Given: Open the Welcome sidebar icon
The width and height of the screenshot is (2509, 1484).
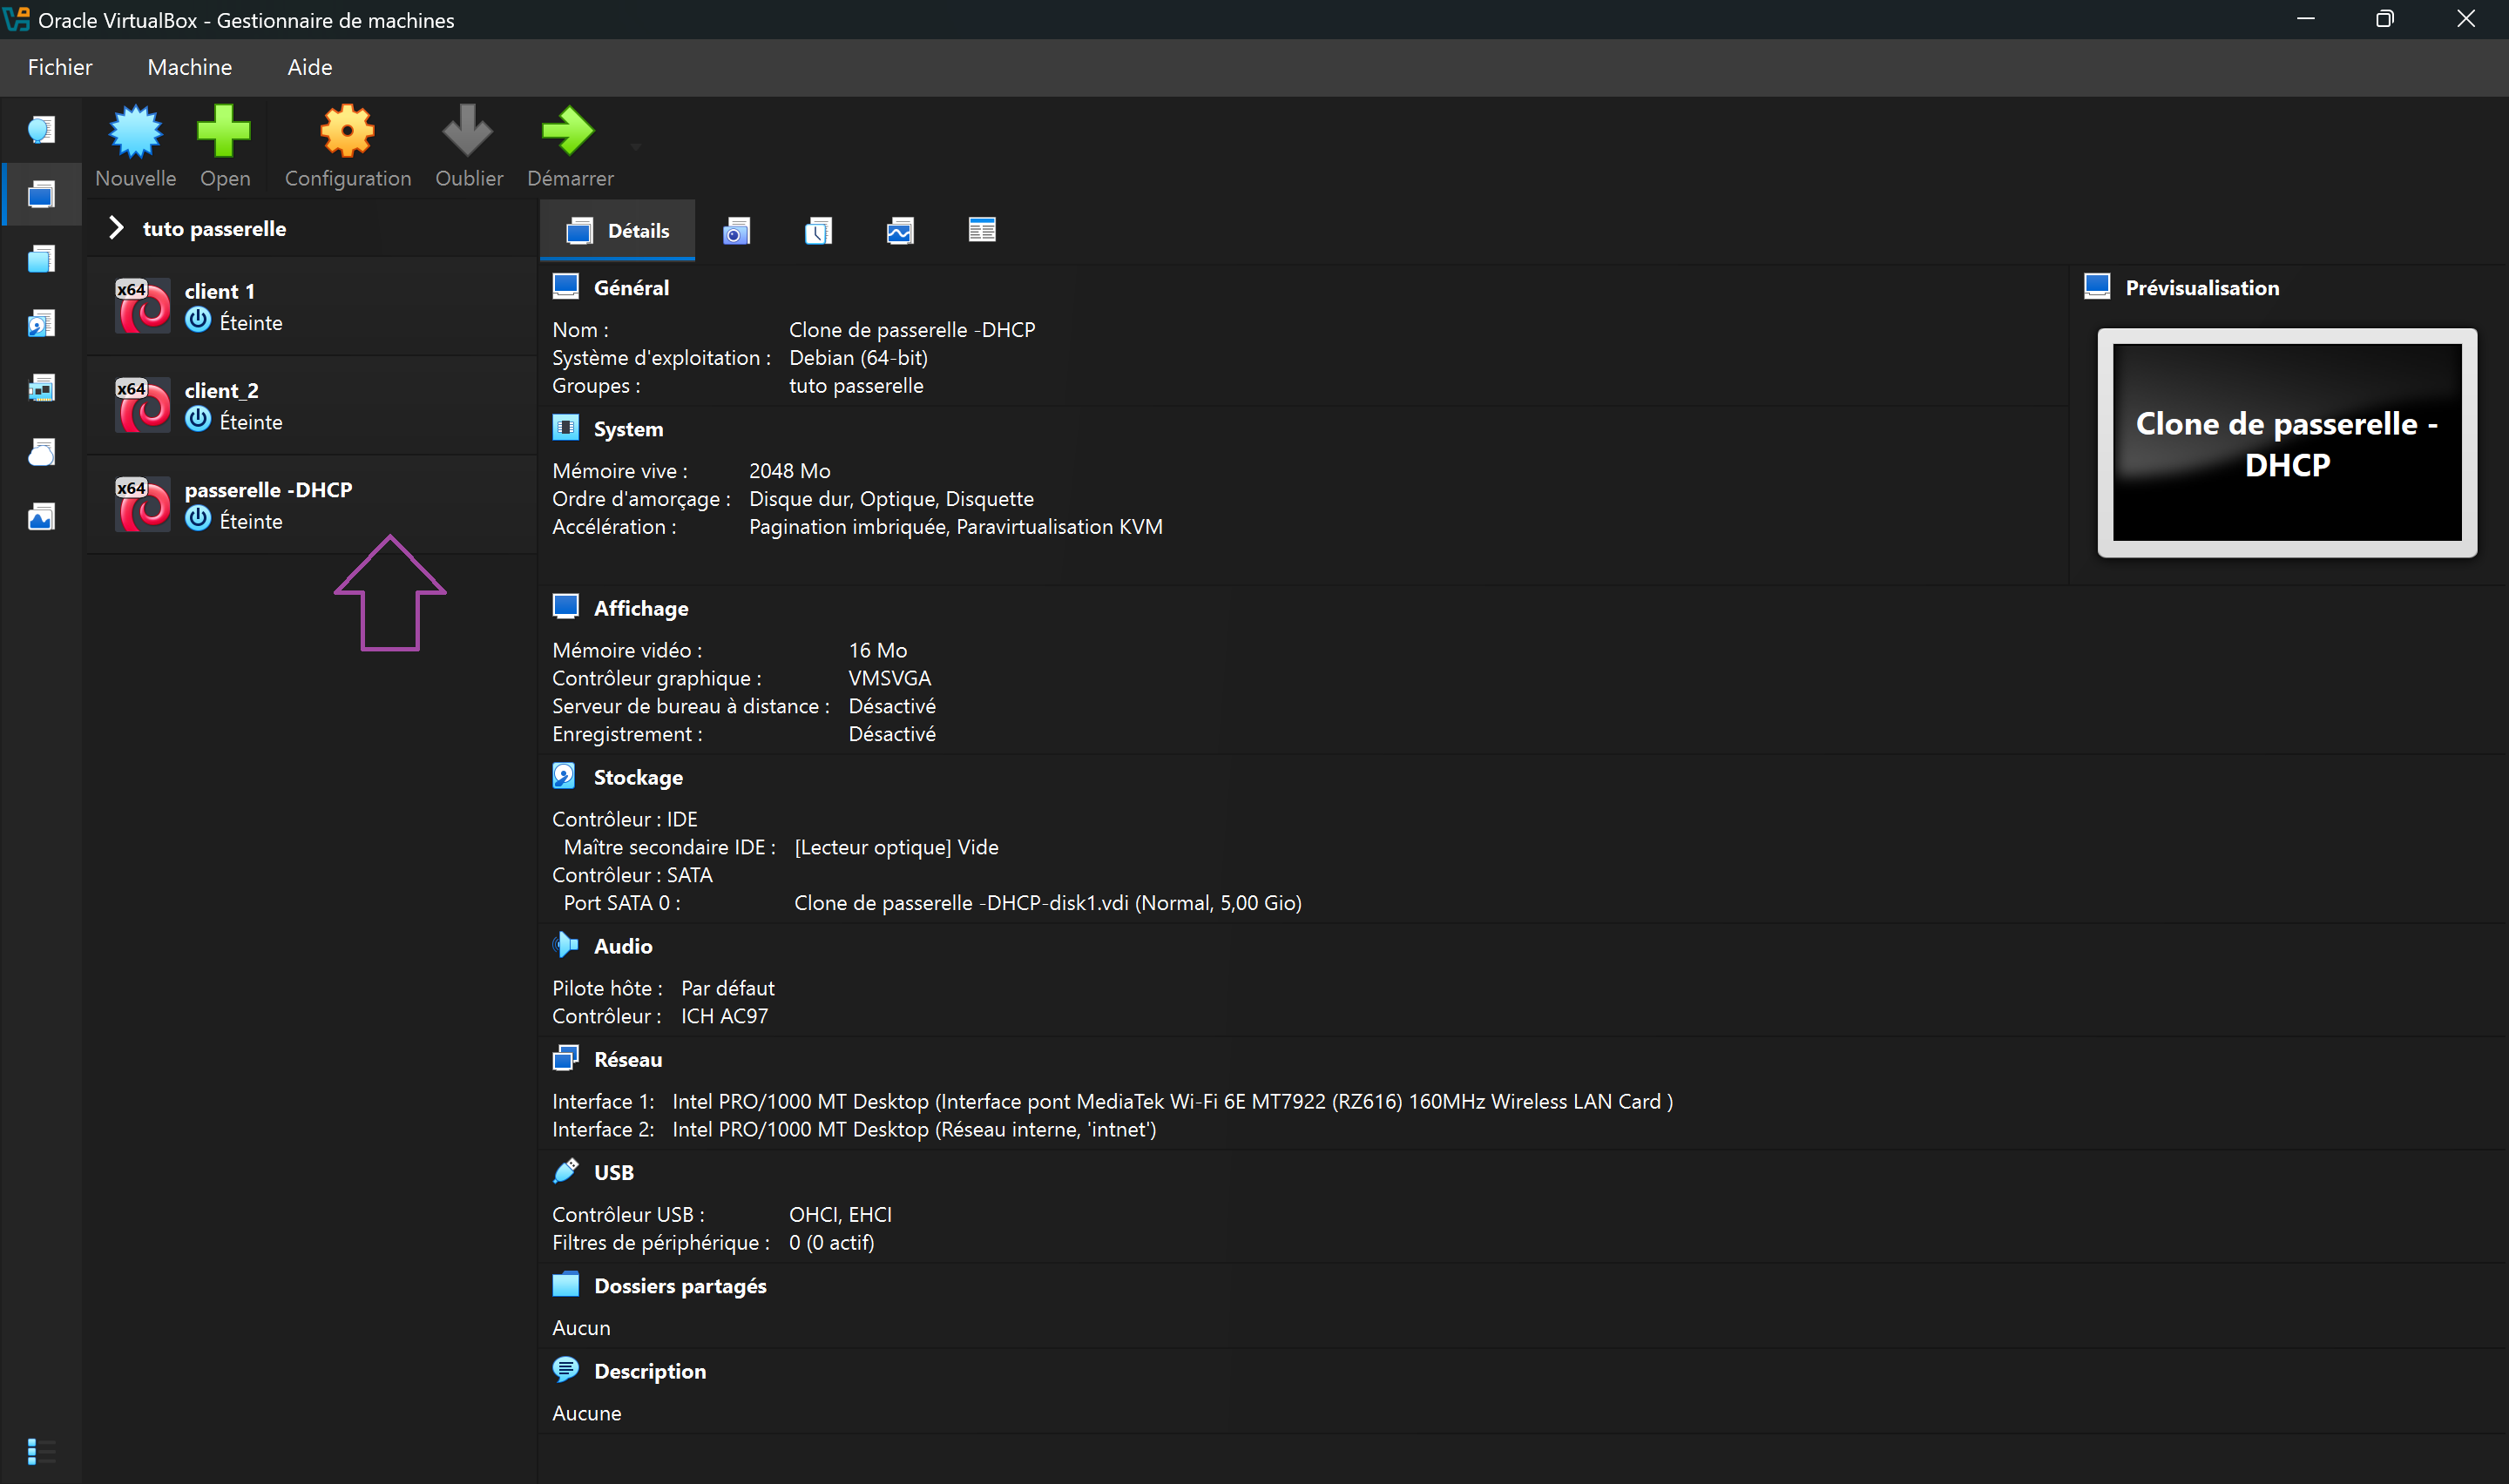Looking at the screenshot, I should (x=41, y=130).
